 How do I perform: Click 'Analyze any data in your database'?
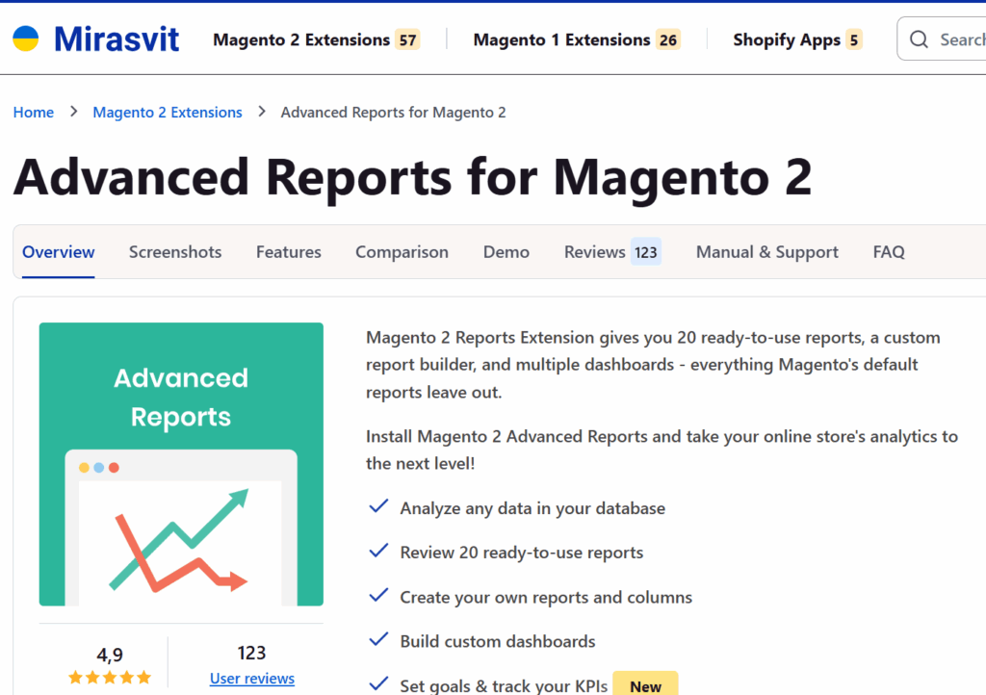532,507
